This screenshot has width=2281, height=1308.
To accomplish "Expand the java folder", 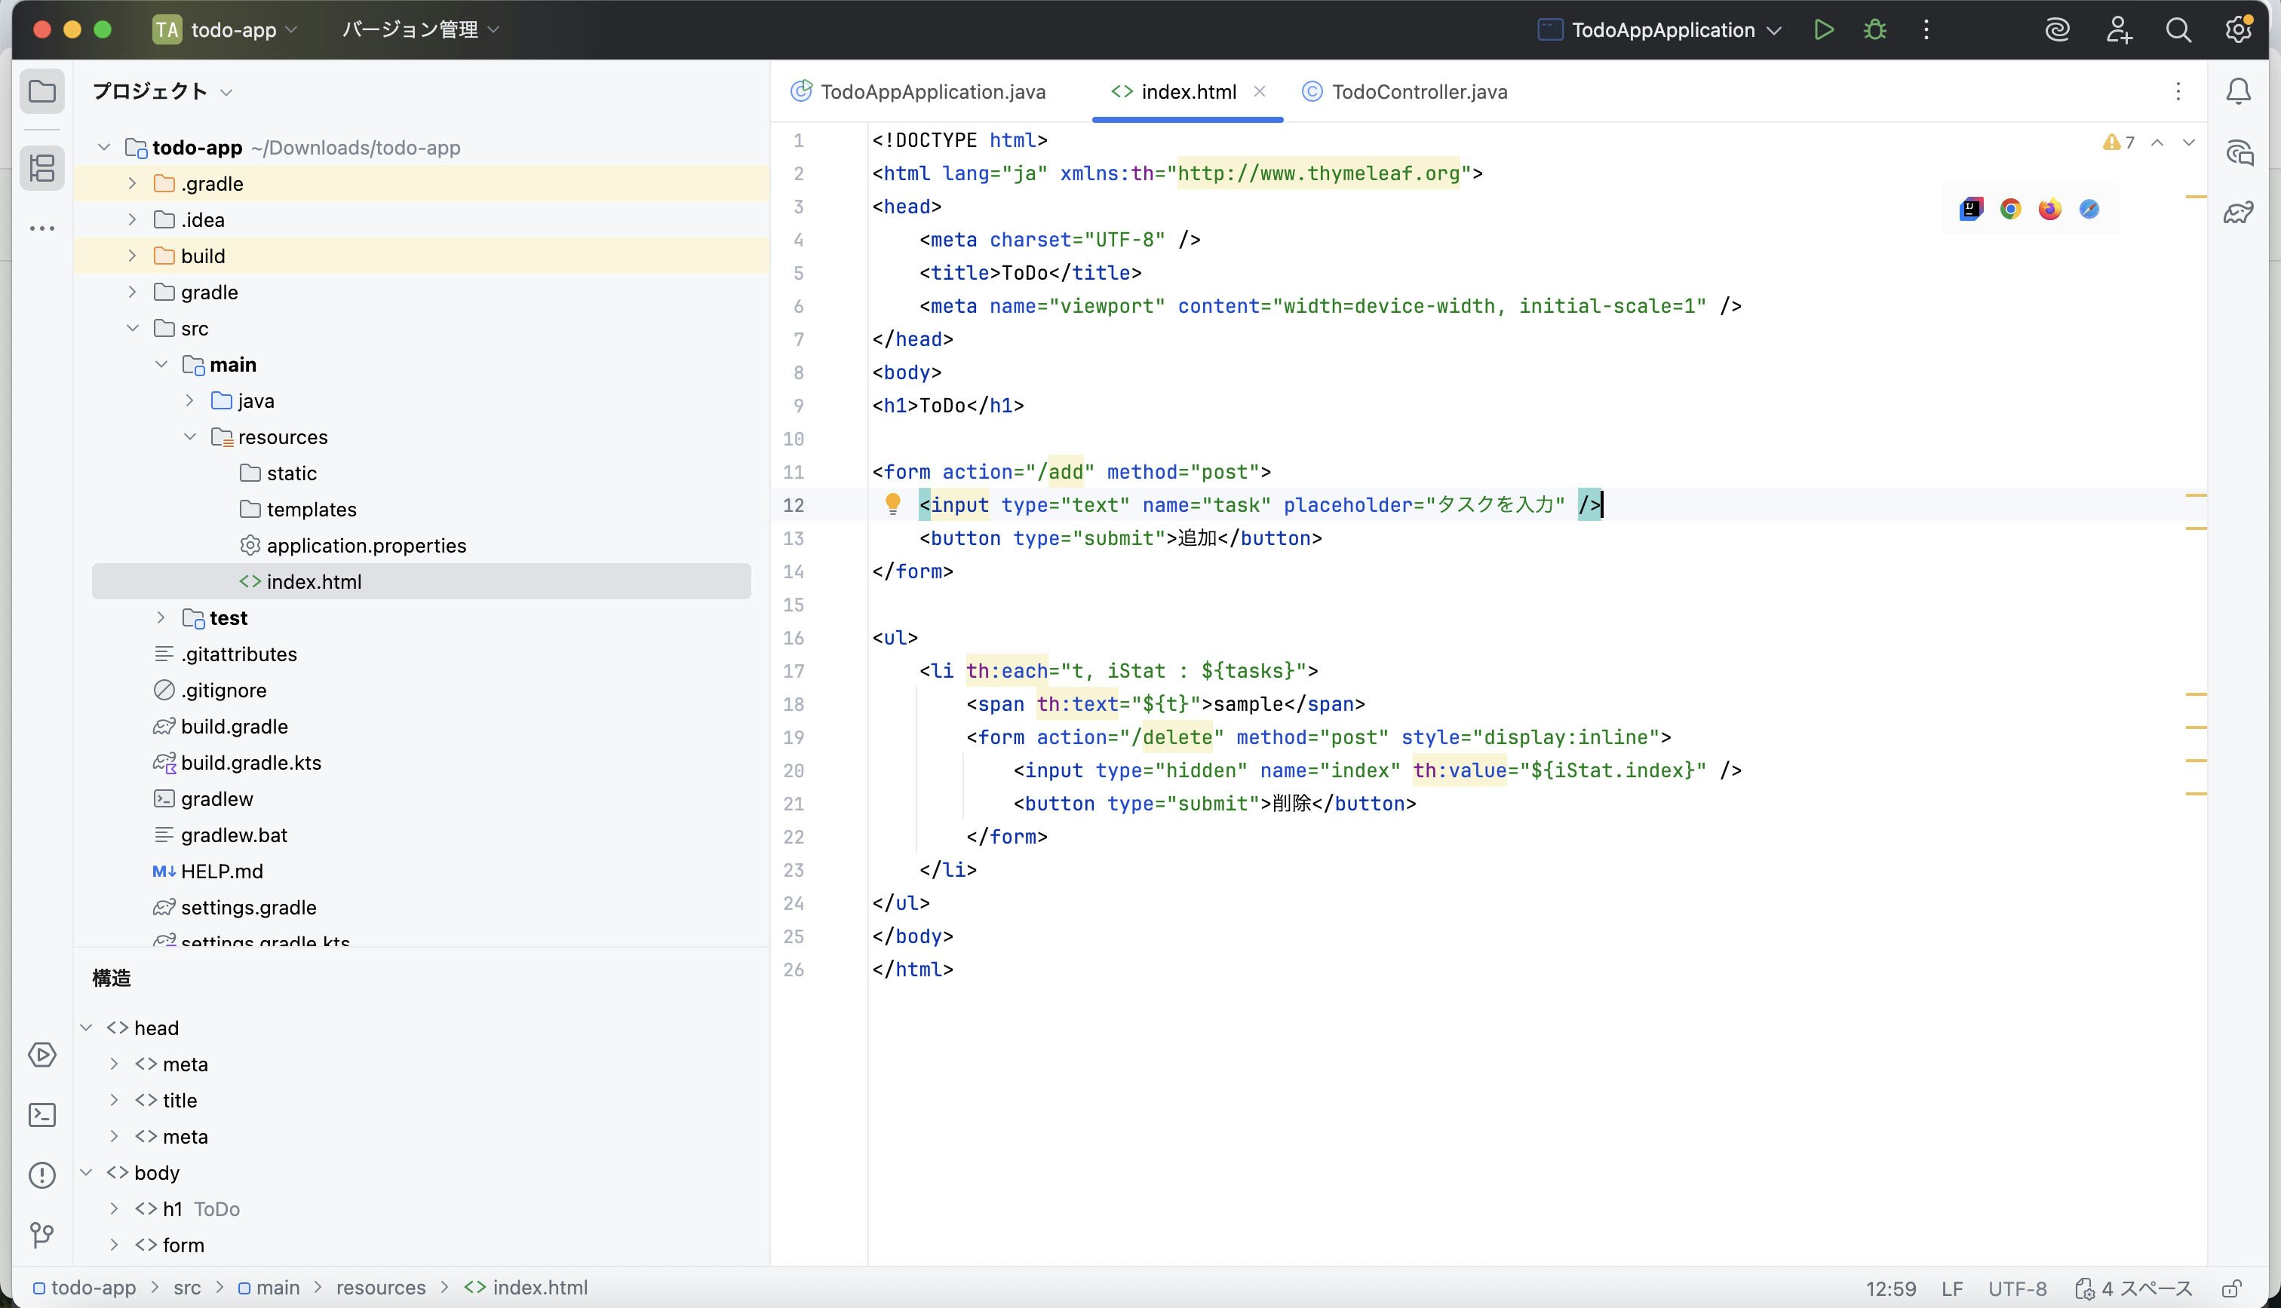I will coord(189,400).
